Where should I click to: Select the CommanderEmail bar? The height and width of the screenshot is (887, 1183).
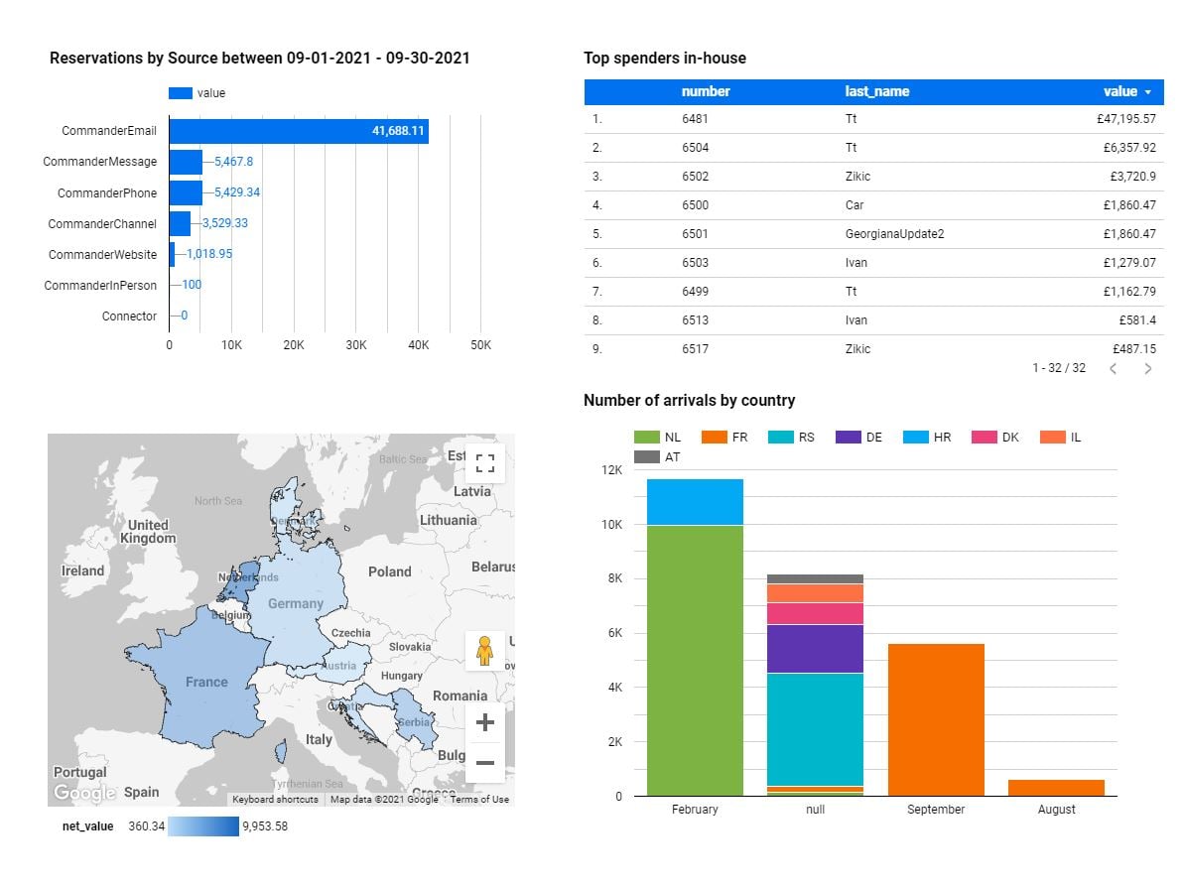click(x=298, y=131)
